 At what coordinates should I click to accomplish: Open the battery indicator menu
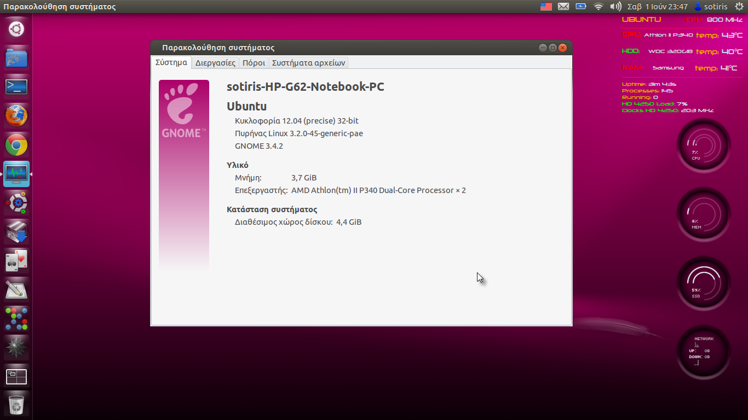tap(581, 7)
